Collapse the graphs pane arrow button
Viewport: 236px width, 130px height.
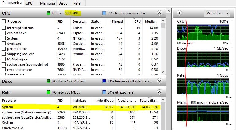[179, 13]
